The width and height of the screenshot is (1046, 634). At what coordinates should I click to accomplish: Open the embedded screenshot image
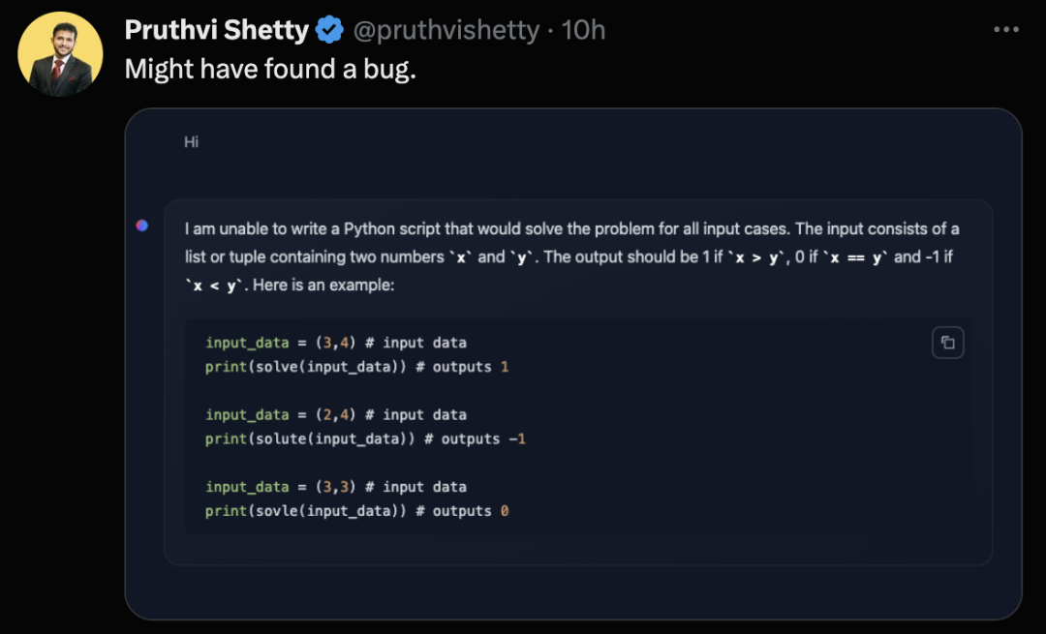(573, 364)
